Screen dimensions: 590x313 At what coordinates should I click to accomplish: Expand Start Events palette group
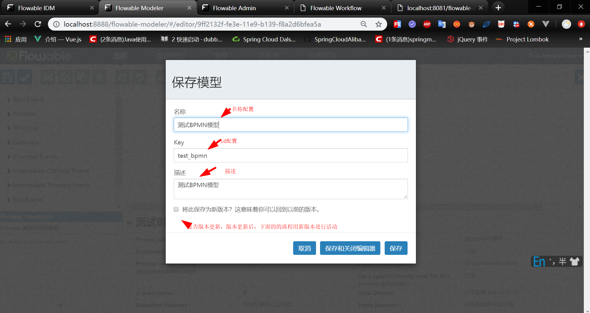click(26, 100)
